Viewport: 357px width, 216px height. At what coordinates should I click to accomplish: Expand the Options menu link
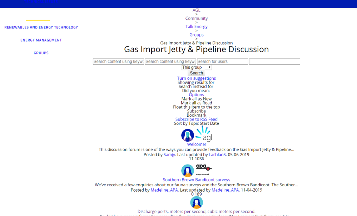[196, 95]
